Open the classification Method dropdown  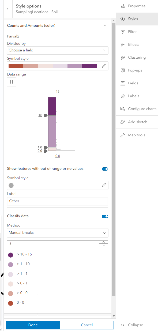57,233
